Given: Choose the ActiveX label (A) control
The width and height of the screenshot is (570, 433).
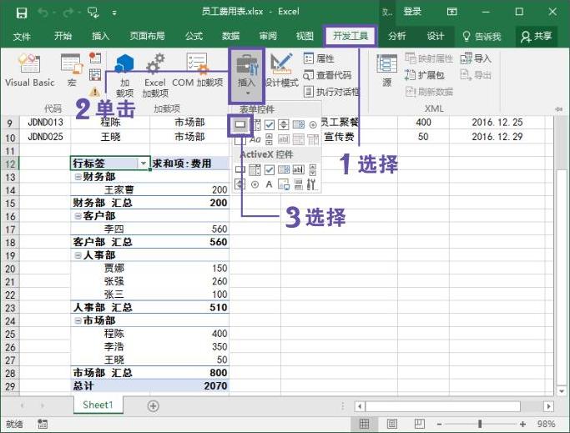Looking at the screenshot, I should coord(269,184).
